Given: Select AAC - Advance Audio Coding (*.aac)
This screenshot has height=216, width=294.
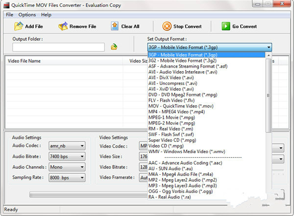Looking at the screenshot, I should [x=206, y=163].
